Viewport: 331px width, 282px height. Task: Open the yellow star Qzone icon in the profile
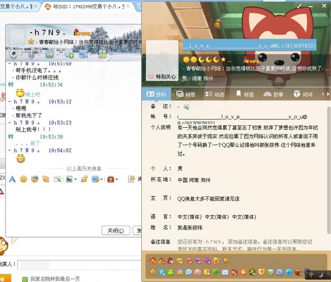(152, 272)
